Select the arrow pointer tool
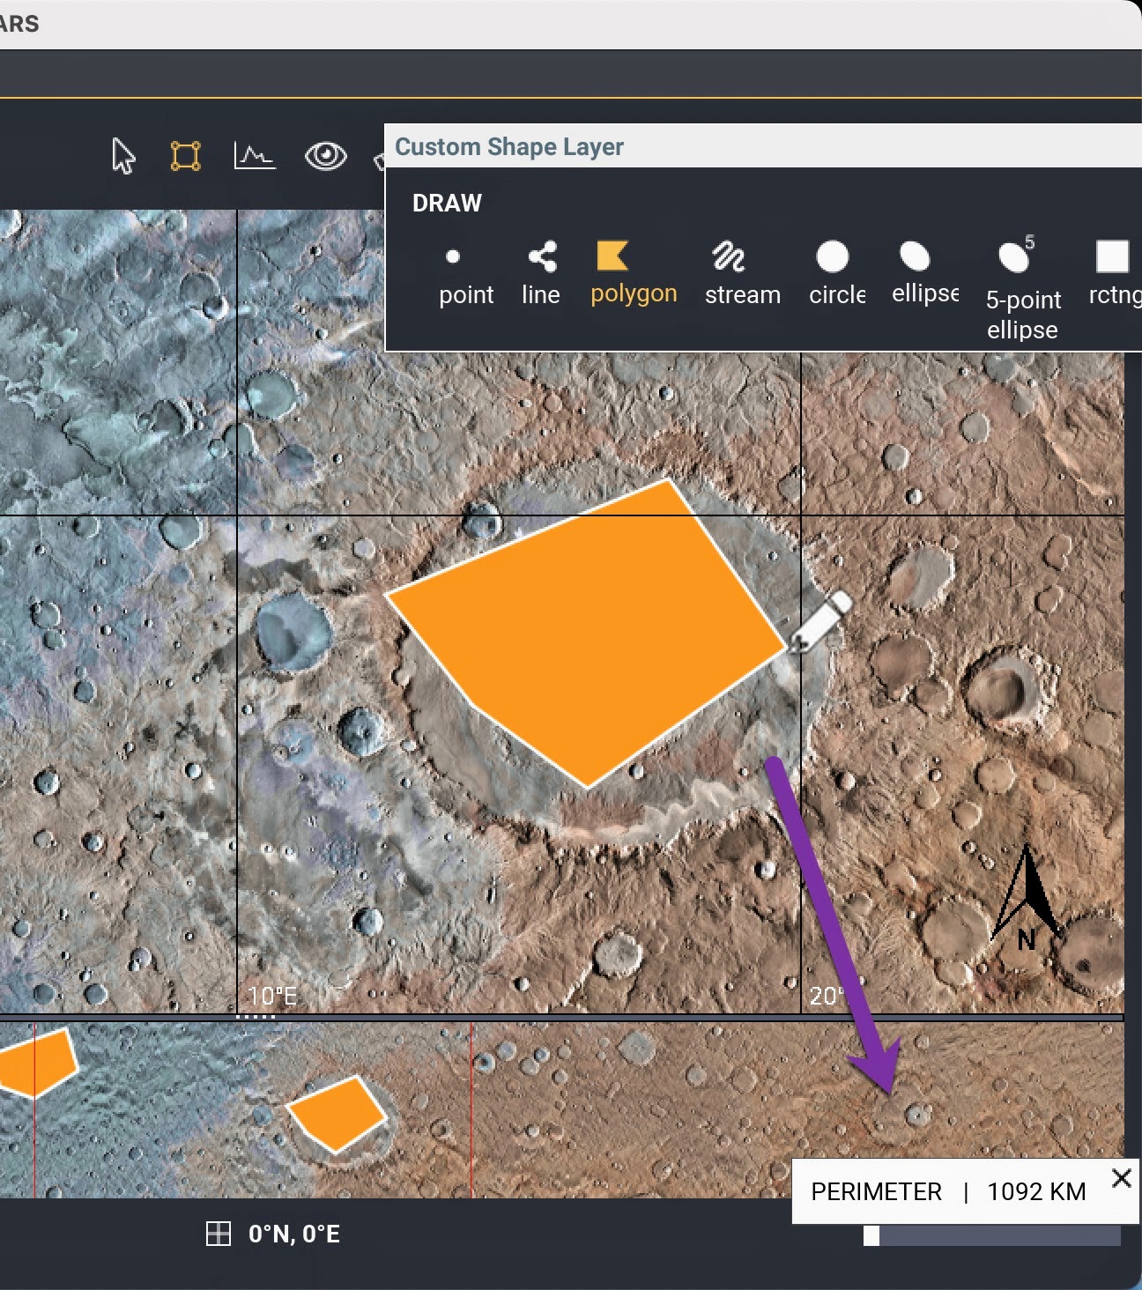This screenshot has width=1142, height=1290. coord(123,157)
